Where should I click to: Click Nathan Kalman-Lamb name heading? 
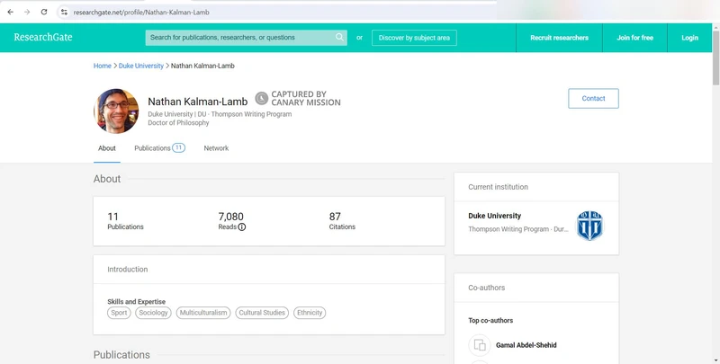(197, 102)
